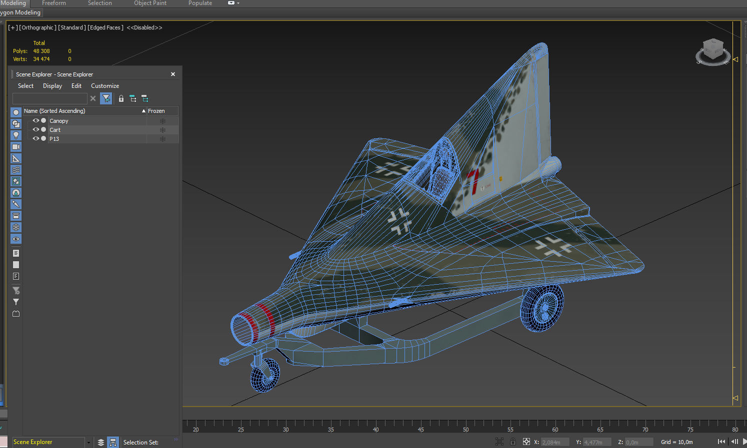
Task: Click the Canopy object's grey type dot
Action: (43, 120)
